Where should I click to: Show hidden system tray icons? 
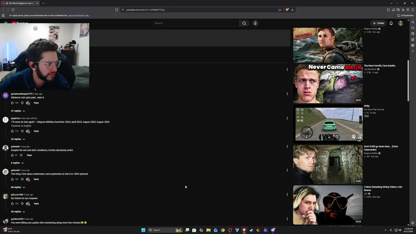(x=386, y=230)
